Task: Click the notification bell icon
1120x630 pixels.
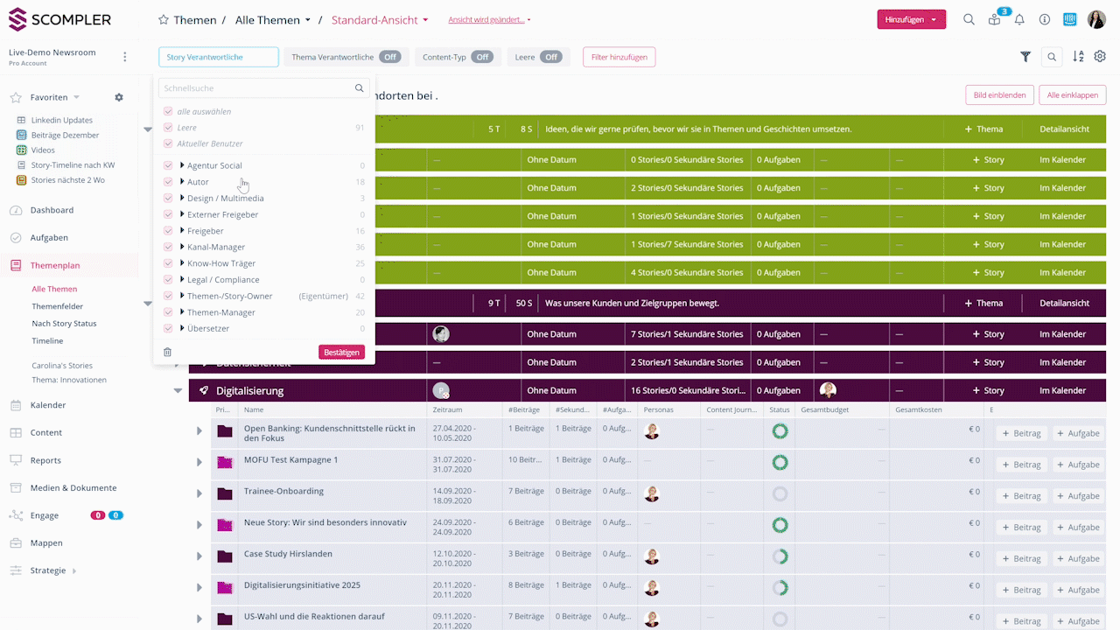Action: 1019,19
